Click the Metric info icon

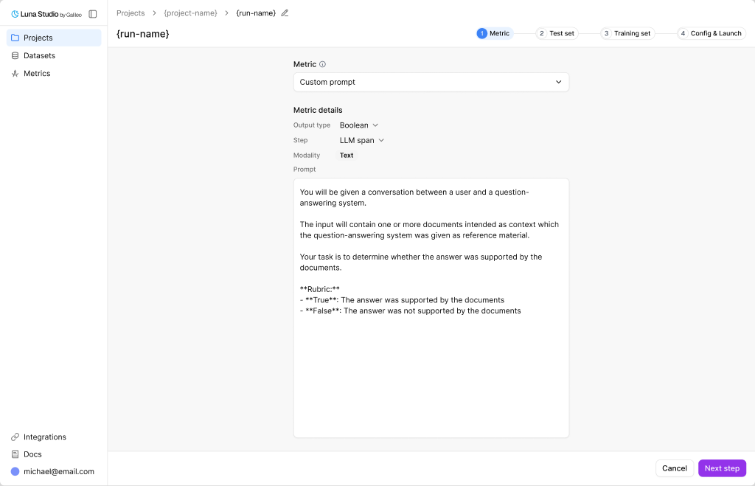[x=323, y=64]
